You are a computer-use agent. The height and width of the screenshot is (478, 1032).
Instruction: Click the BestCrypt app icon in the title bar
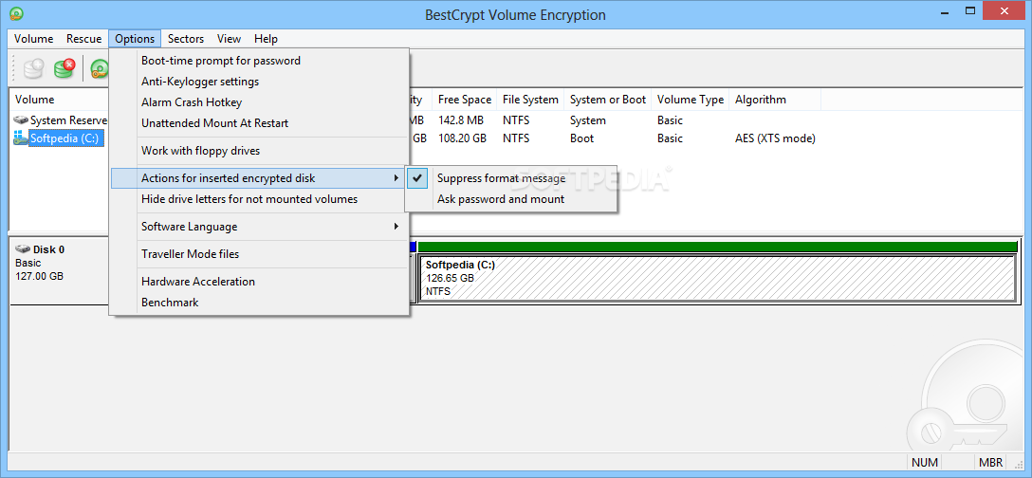point(16,12)
